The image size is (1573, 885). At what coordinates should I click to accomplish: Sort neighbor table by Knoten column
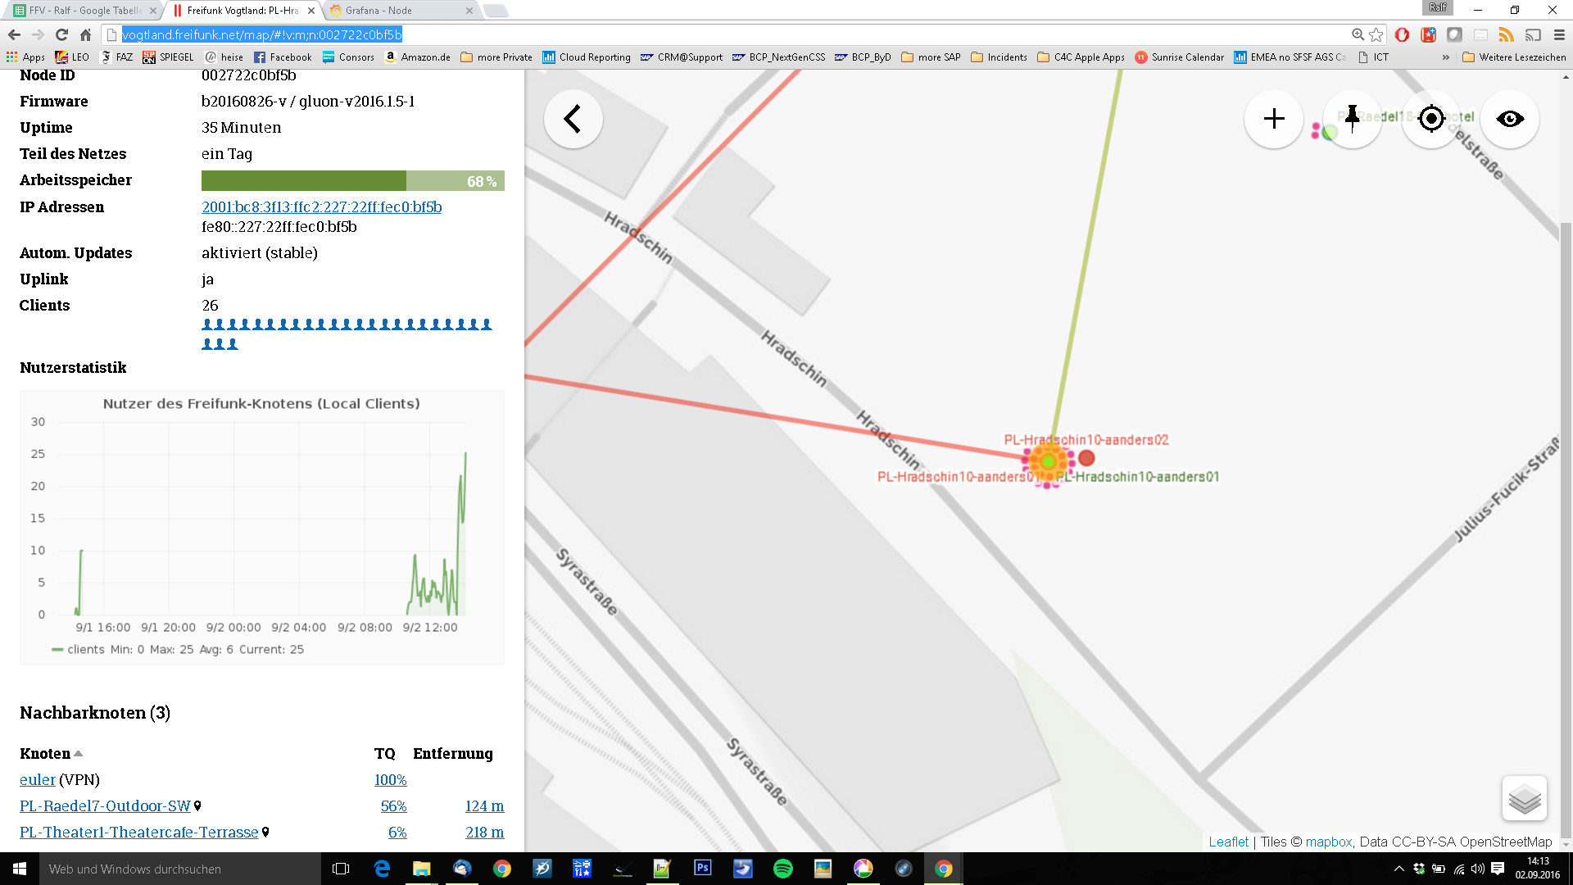point(46,754)
